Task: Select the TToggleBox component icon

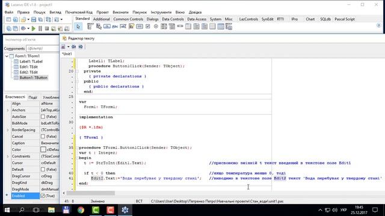Action: (140, 26)
